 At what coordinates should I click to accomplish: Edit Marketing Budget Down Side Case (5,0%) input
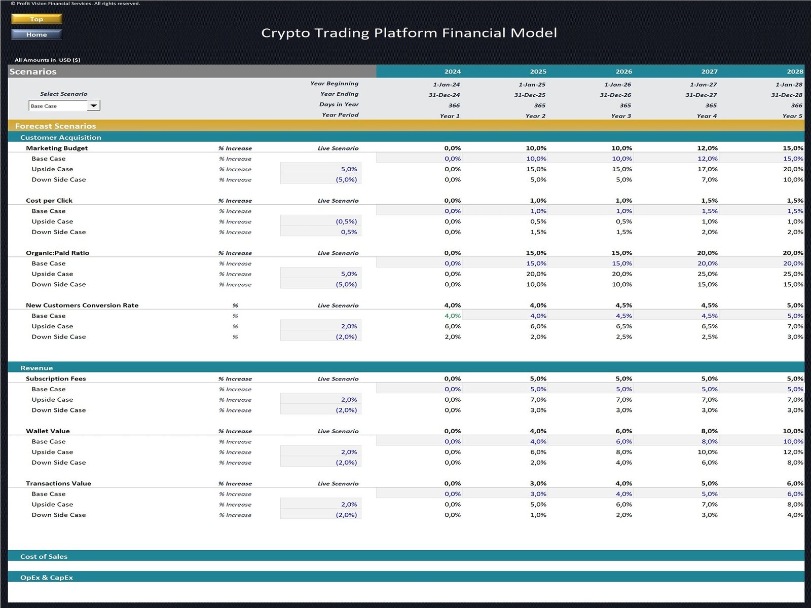(x=321, y=179)
